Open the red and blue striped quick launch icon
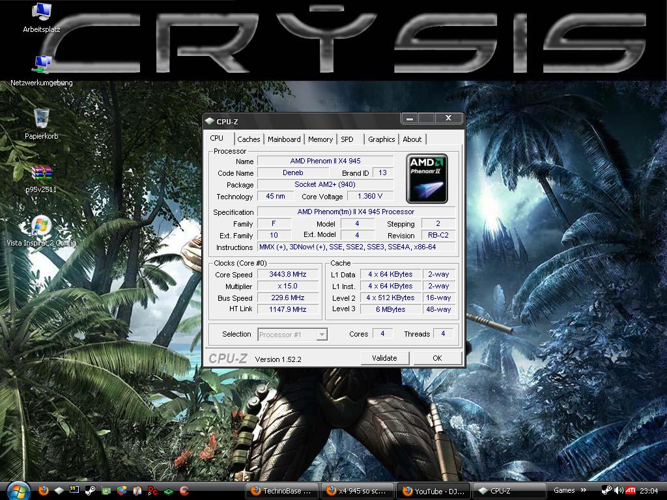The height and width of the screenshot is (500, 667). click(137, 491)
